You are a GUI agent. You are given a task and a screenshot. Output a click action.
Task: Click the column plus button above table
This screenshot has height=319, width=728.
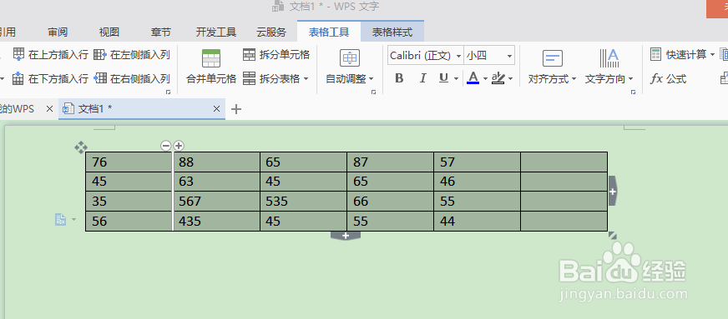[x=179, y=146]
